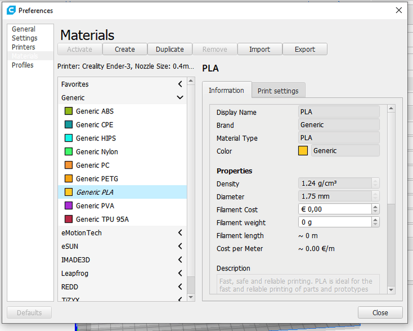Switch to the Print settings tab
Image resolution: width=413 pixels, height=331 pixels.
pyautogui.click(x=278, y=91)
